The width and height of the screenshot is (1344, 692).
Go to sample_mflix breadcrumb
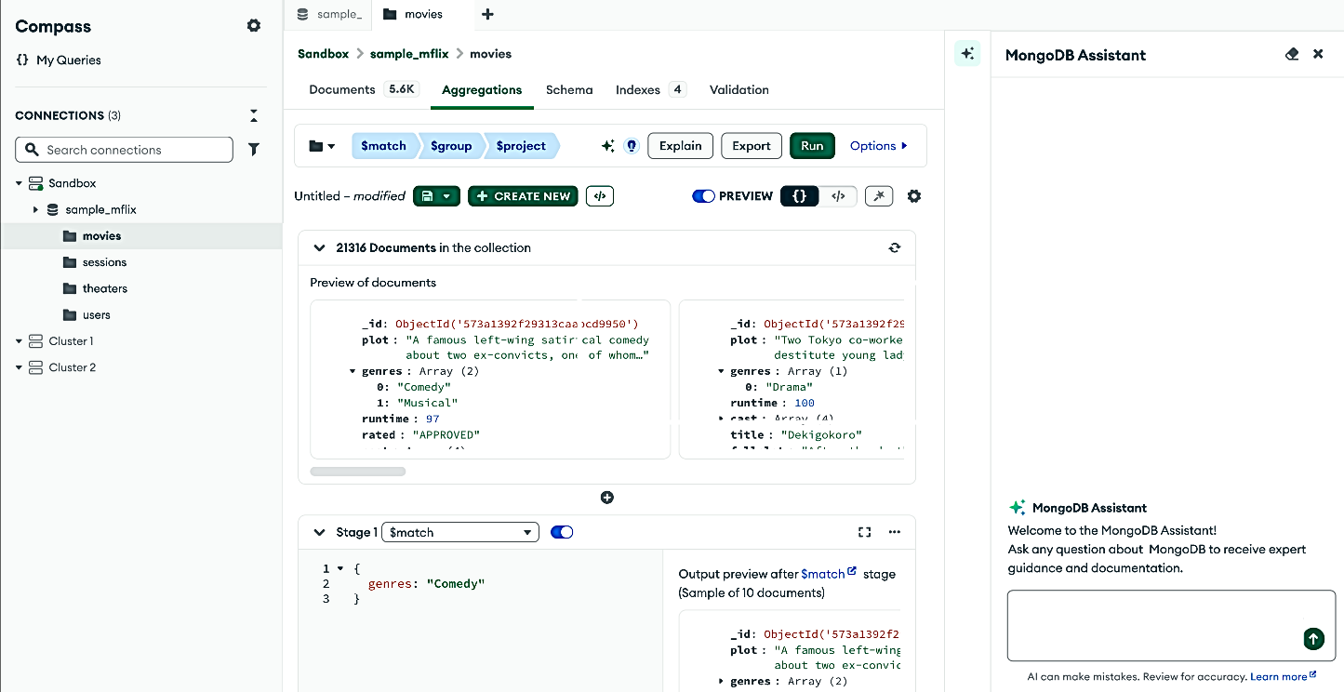[x=409, y=54]
